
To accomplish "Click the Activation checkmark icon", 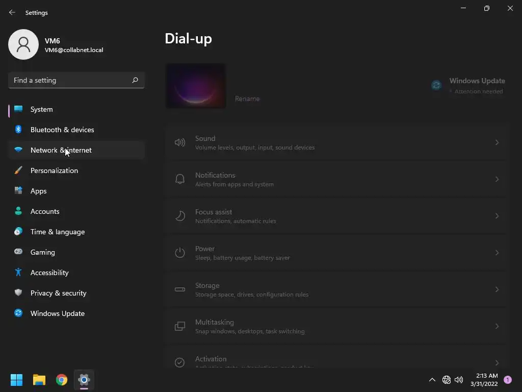I will point(180,362).
